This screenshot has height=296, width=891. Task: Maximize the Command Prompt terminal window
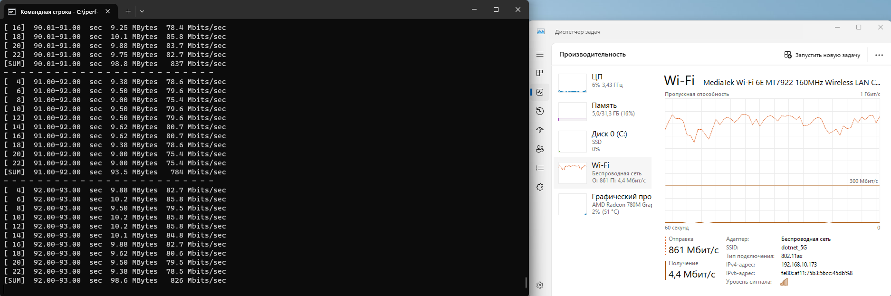pyautogui.click(x=496, y=10)
